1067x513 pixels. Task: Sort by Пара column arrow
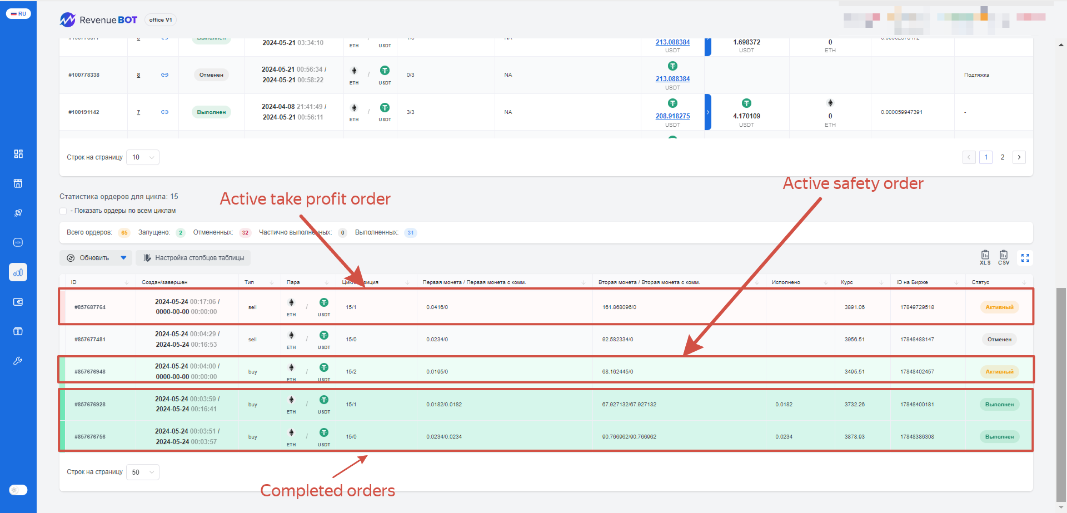(327, 282)
